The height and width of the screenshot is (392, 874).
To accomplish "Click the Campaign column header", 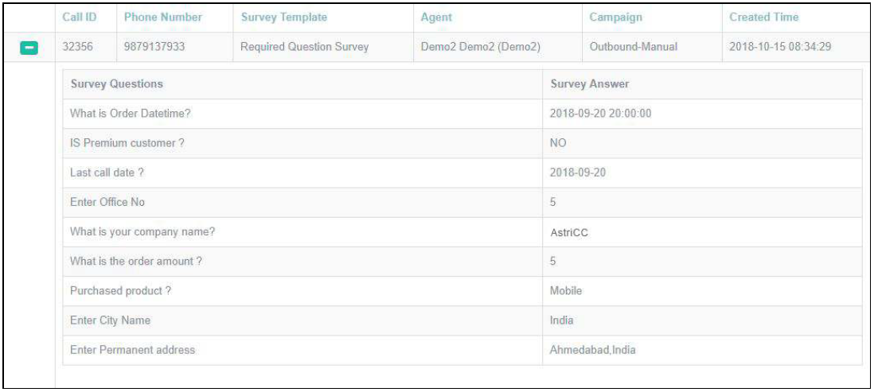I will coord(615,17).
